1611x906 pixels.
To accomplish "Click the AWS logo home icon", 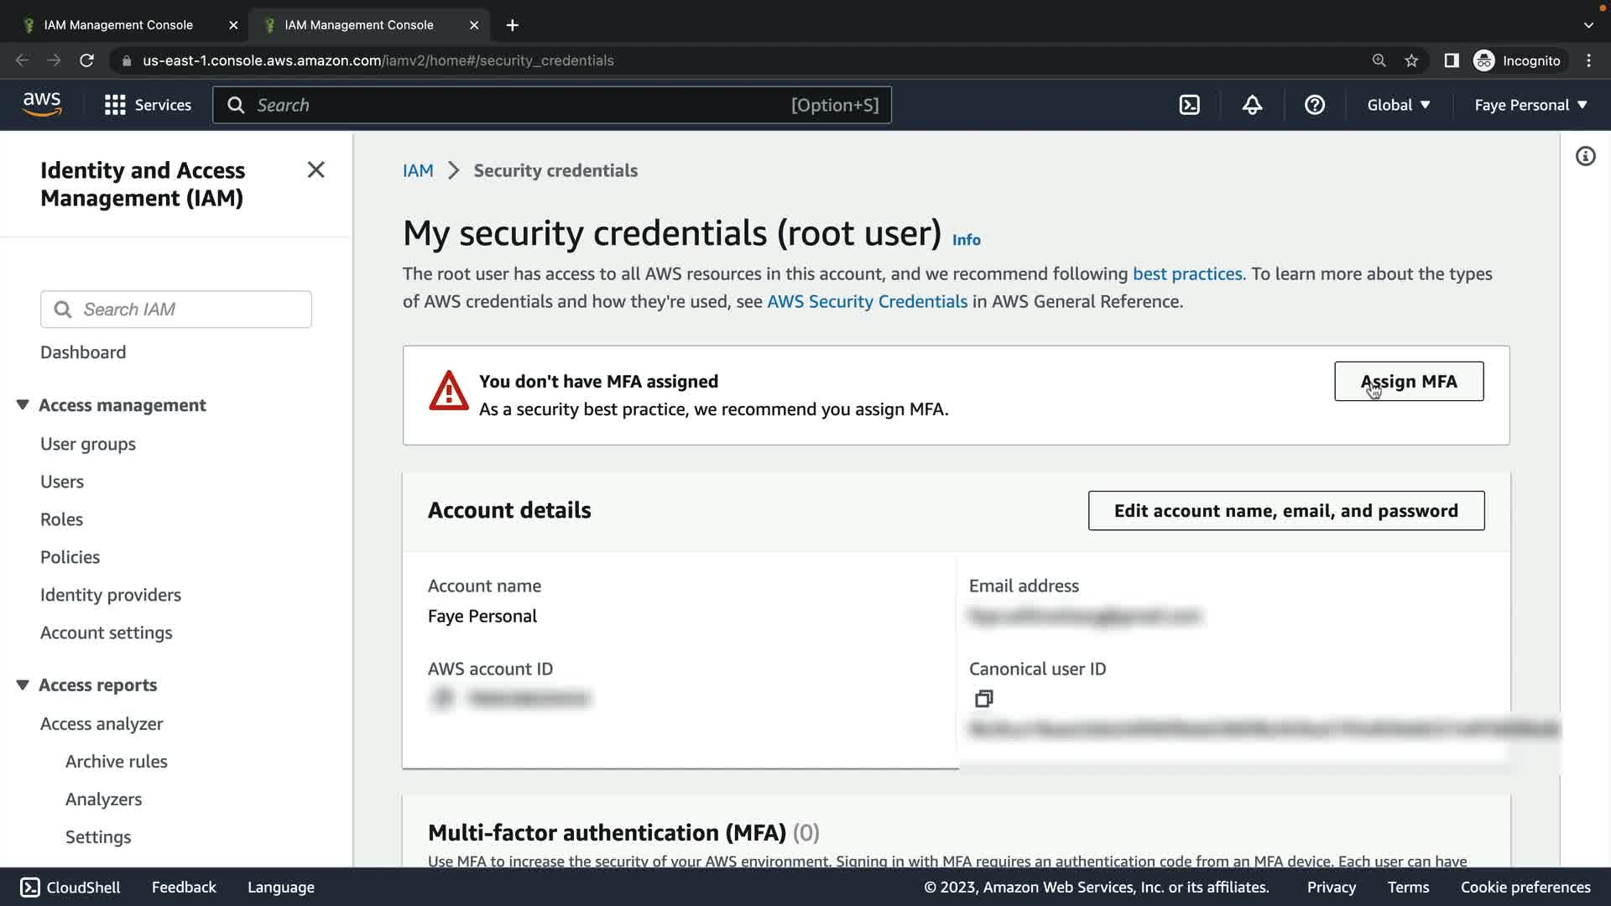I will coord(42,104).
